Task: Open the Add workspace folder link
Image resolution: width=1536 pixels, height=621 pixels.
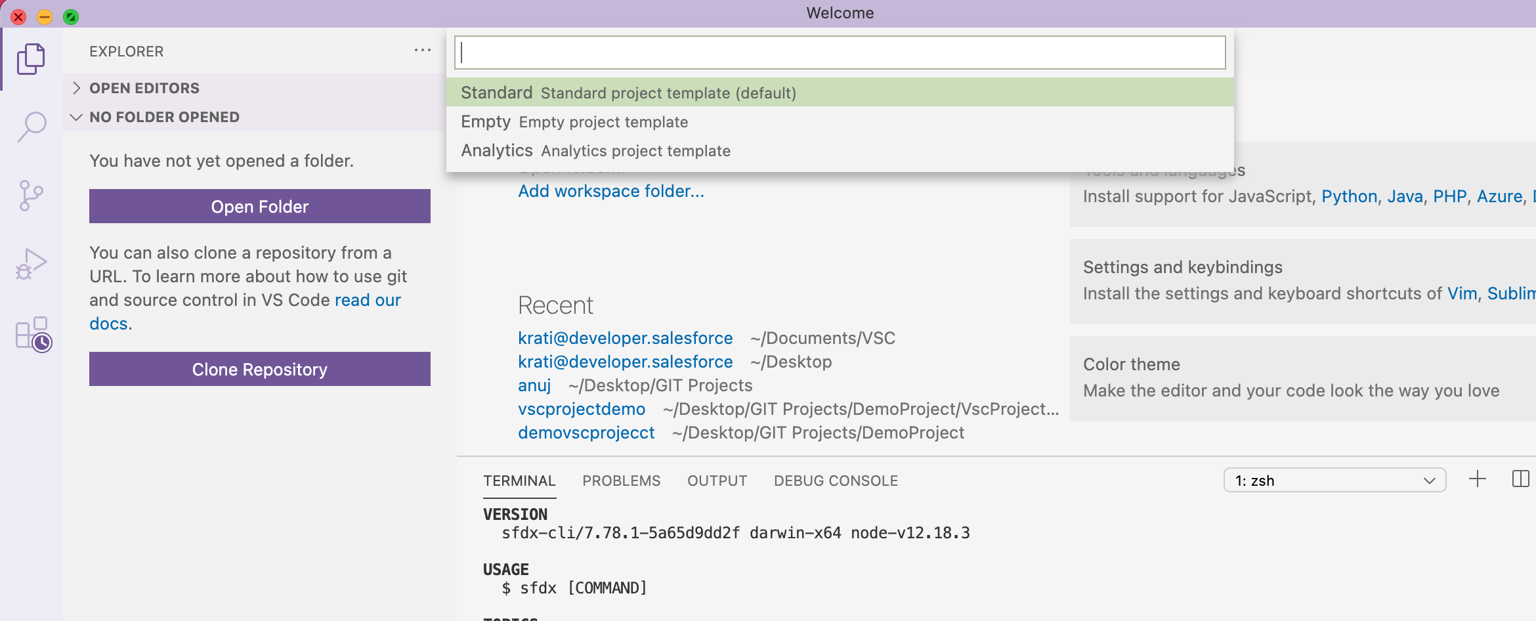Action: point(610,191)
